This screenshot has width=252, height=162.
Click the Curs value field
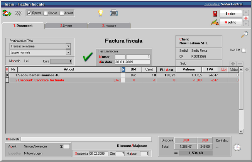point(61,61)
